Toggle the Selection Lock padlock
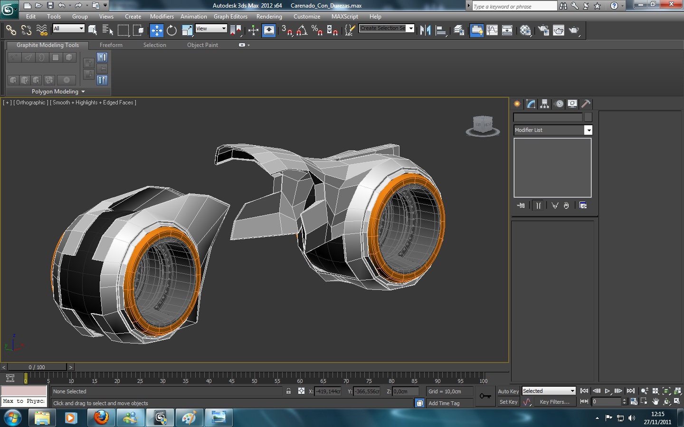 288,391
